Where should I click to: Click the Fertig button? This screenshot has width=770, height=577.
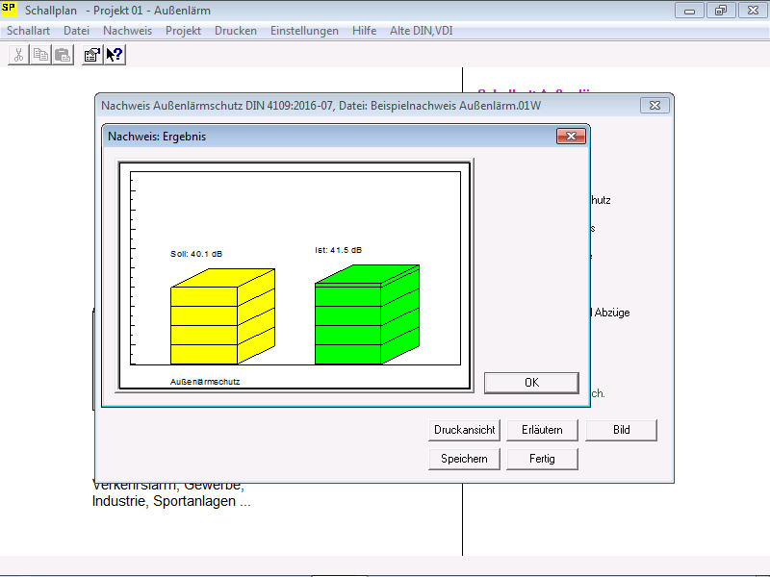(x=542, y=460)
